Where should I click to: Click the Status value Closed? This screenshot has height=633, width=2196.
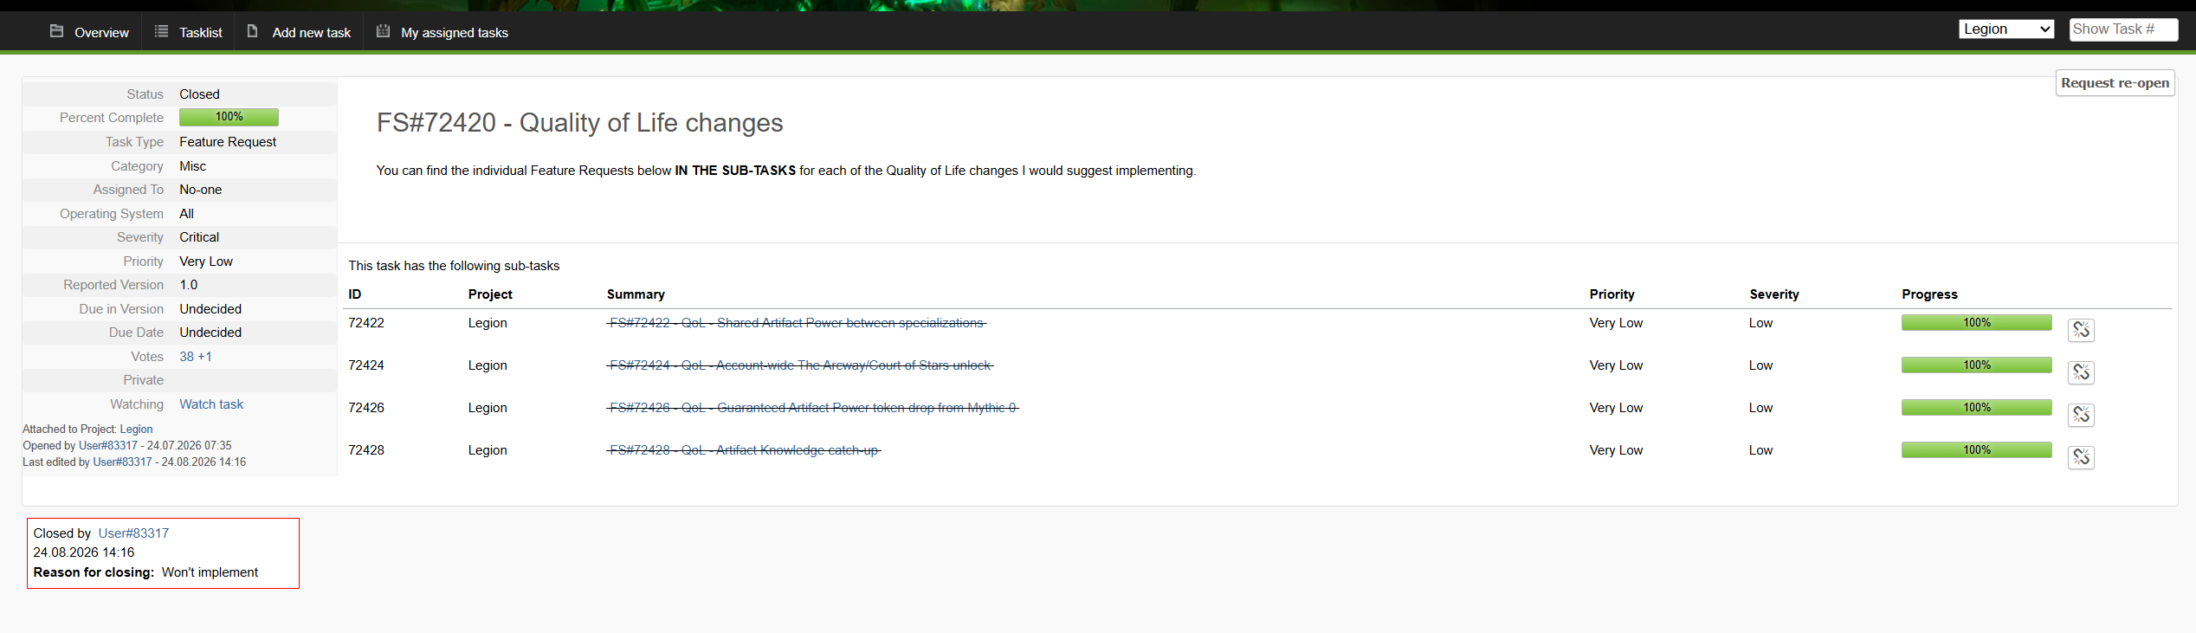click(199, 94)
